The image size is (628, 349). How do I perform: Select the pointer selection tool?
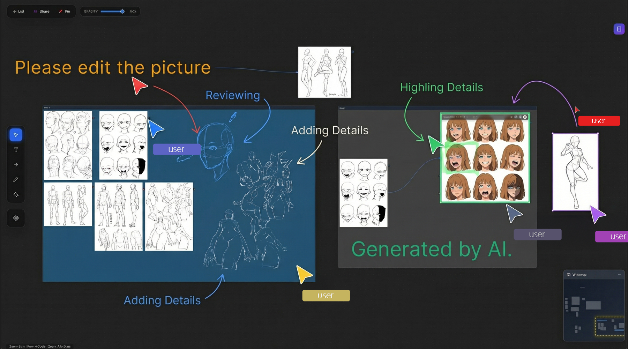pos(16,135)
